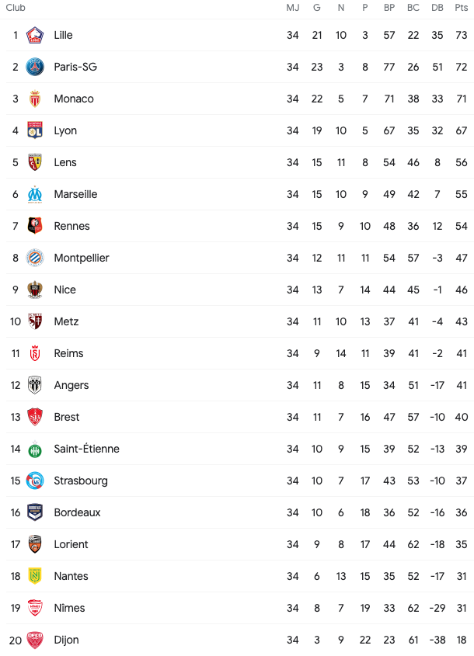Select the Monaco crest icon
Image resolution: width=474 pixels, height=656 pixels.
pos(35,99)
